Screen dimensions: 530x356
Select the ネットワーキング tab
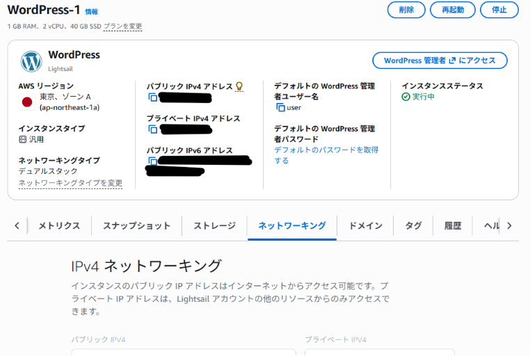[x=292, y=225]
